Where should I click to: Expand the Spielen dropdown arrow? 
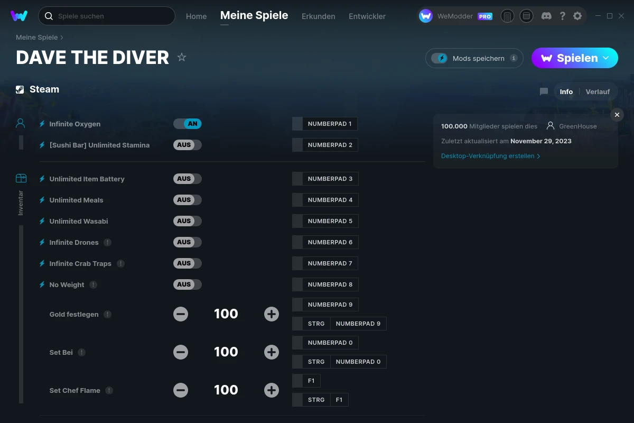tap(606, 58)
